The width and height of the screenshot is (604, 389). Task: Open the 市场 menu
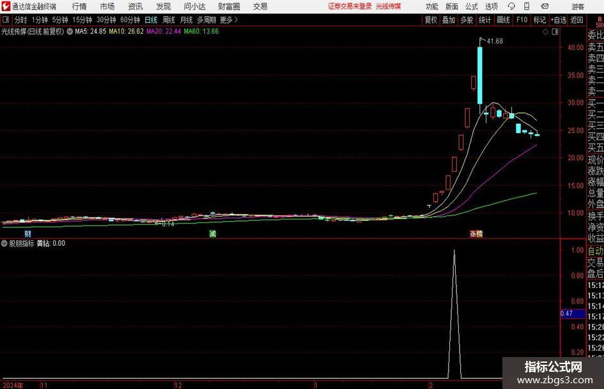coord(107,6)
